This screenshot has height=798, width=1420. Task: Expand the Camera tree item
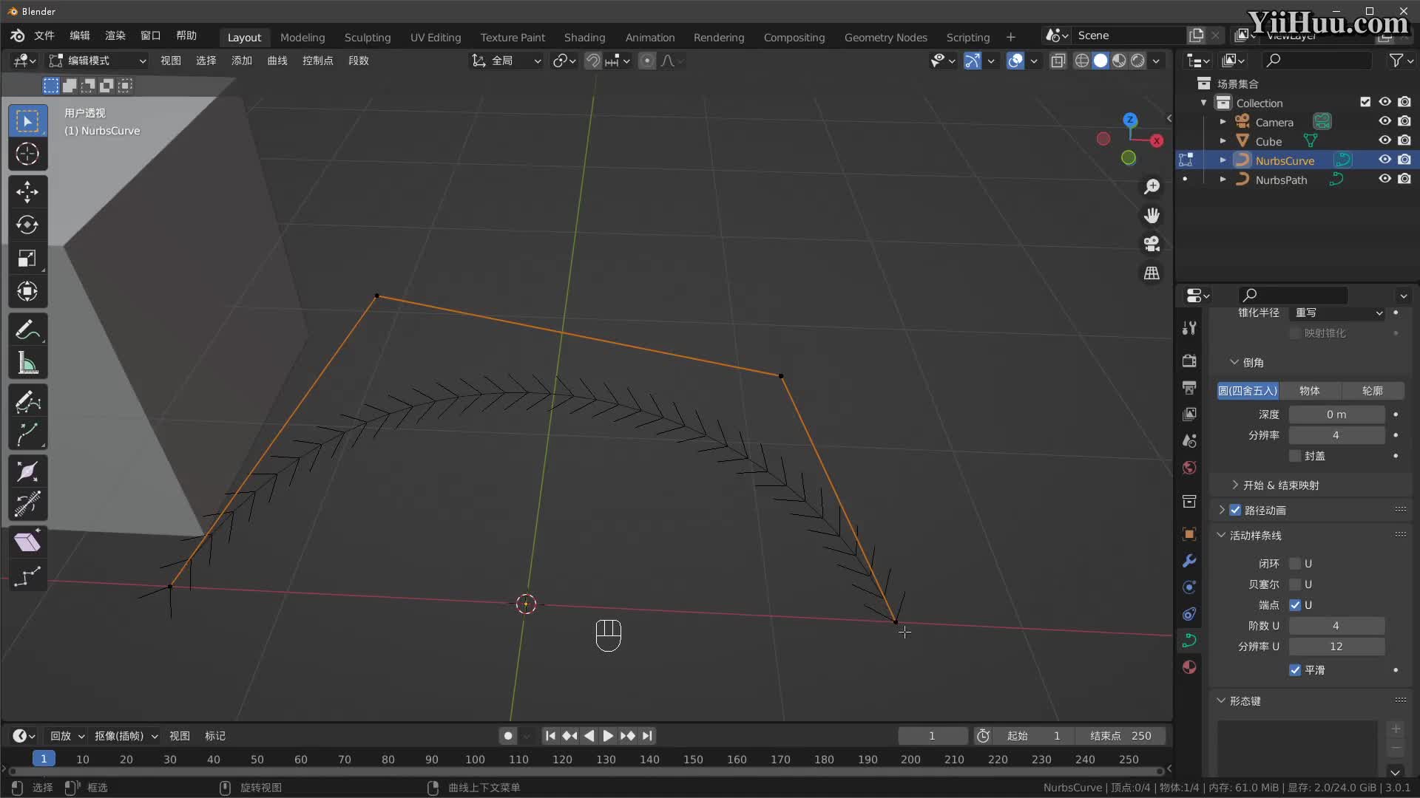pos(1223,121)
